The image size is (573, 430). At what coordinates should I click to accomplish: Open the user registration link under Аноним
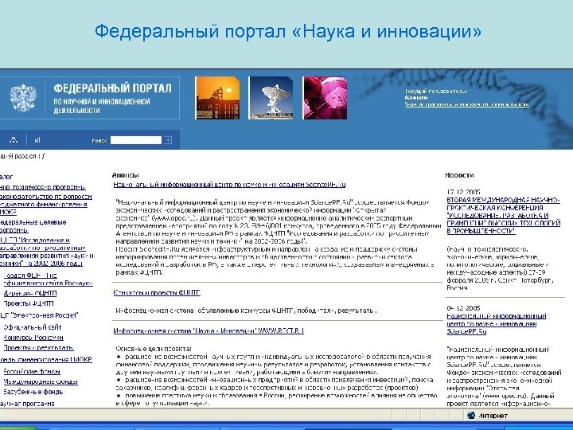pyautogui.click(x=466, y=104)
